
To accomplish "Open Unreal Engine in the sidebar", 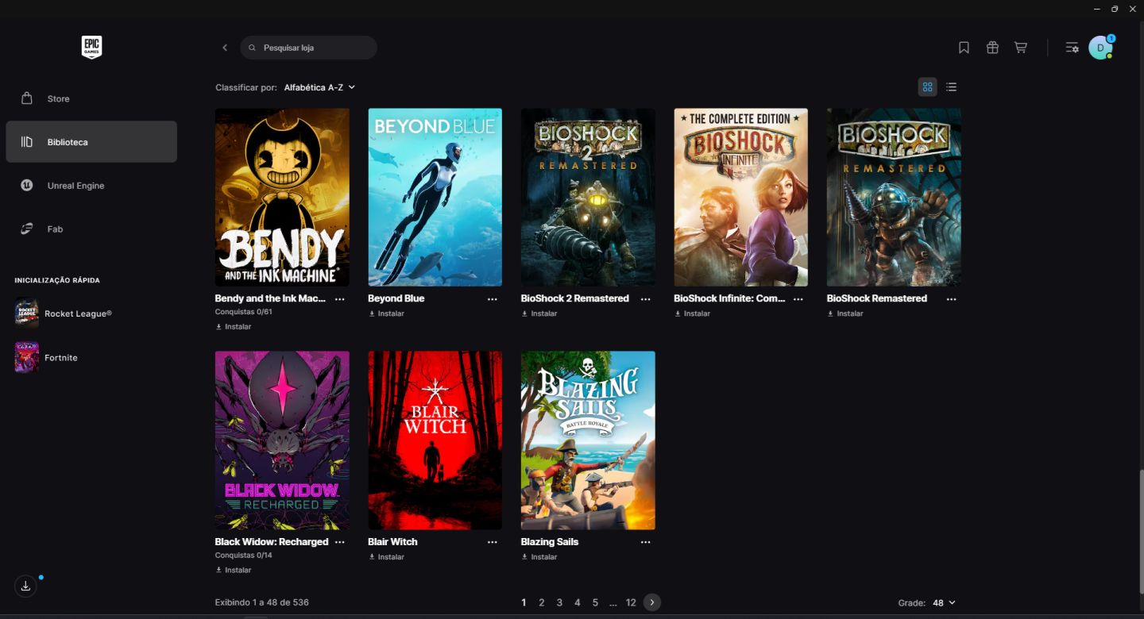I will (91, 186).
